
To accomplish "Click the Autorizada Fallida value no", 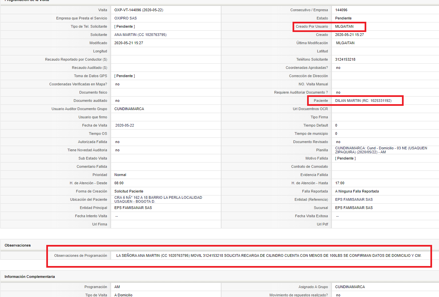I will [x=117, y=142].
